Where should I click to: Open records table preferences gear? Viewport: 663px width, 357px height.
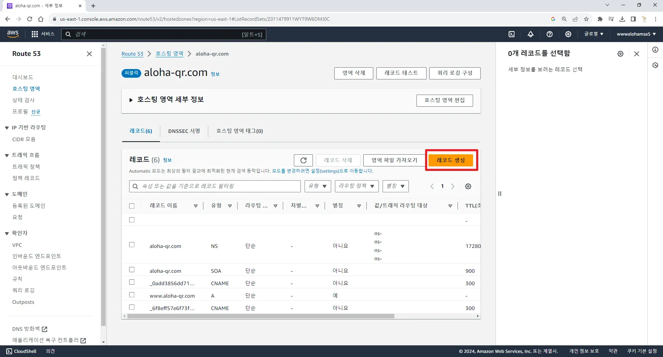[468, 186]
